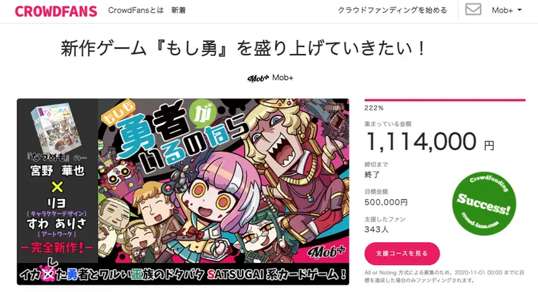Open the envelope messages icon
This screenshot has height=292, width=538.
[x=473, y=9]
